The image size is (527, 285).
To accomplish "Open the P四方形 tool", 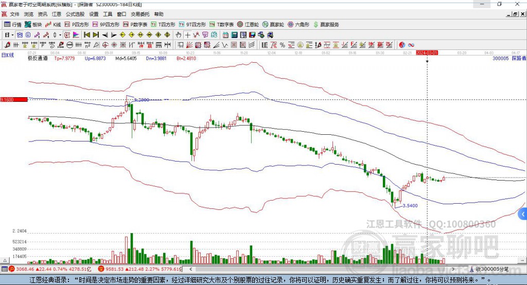I will (x=77, y=25).
